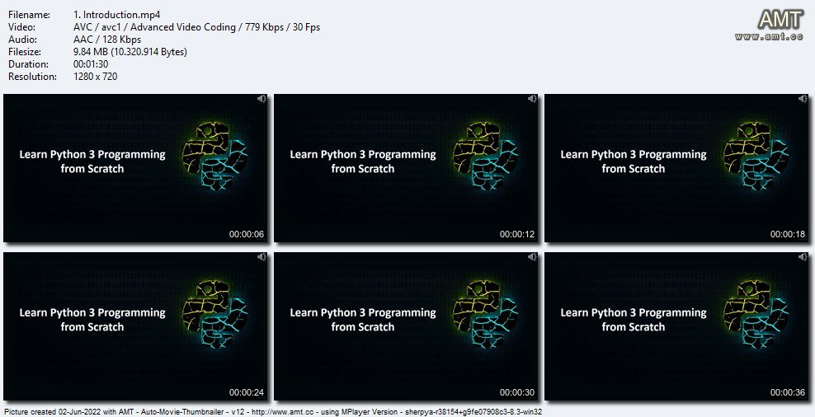Image resolution: width=815 pixels, height=417 pixels.
Task: Select the timestamp 00:00:18
Action: (788, 234)
